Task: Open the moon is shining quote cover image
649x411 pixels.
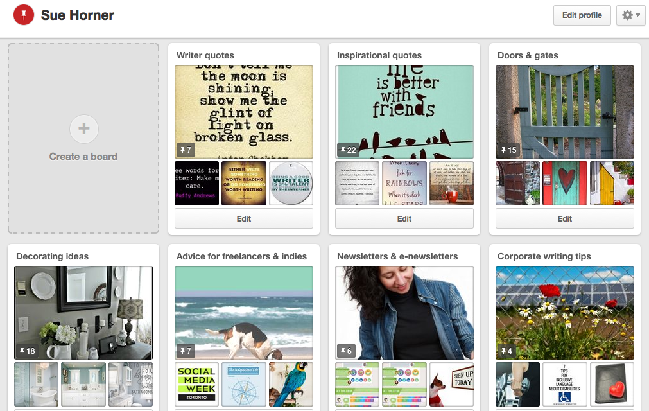Action: (x=244, y=112)
